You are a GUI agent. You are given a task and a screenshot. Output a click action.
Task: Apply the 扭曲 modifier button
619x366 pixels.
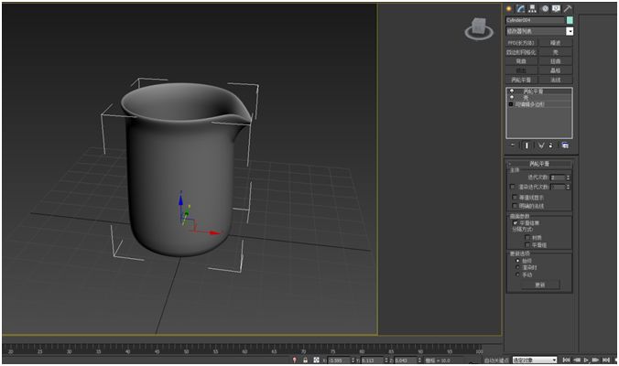[556, 61]
